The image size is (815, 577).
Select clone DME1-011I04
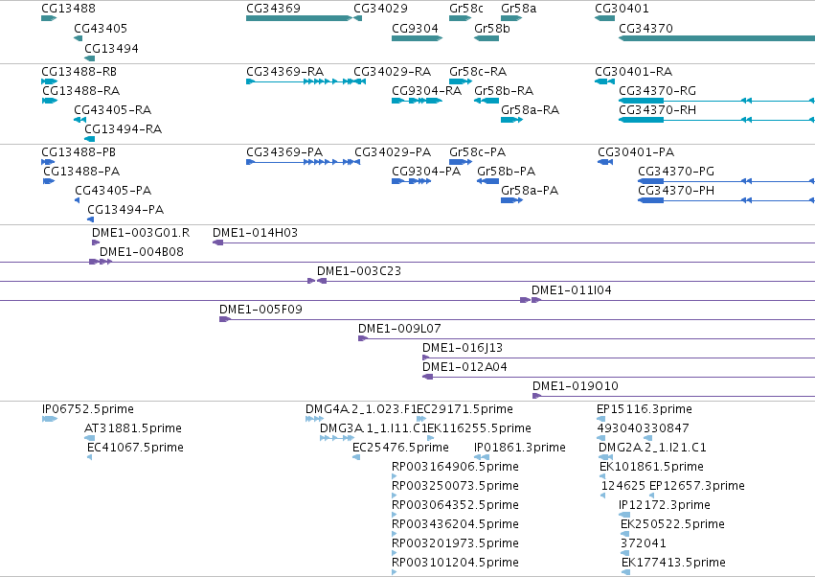[571, 290]
